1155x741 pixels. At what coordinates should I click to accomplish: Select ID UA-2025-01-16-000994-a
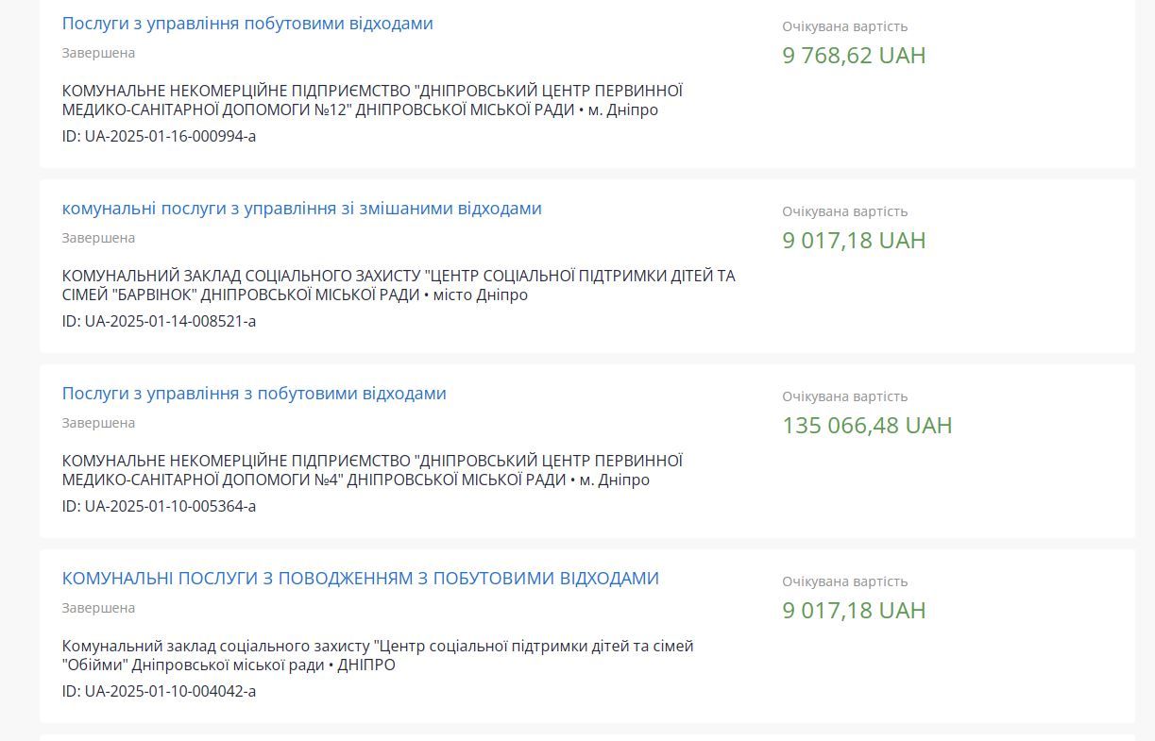point(157,136)
